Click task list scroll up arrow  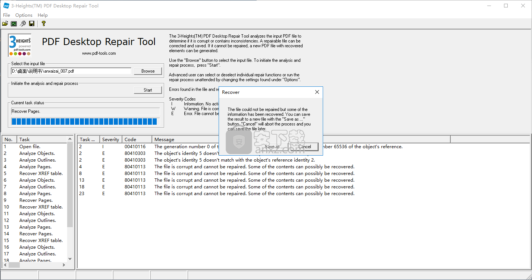(70, 139)
